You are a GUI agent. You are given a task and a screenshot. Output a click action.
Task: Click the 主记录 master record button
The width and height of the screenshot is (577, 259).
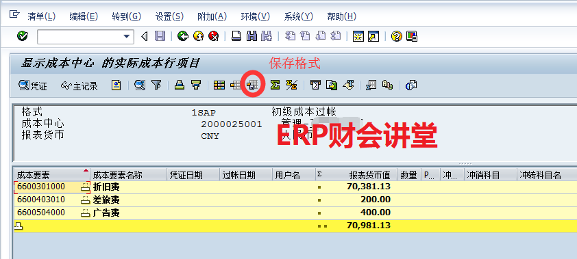point(79,85)
